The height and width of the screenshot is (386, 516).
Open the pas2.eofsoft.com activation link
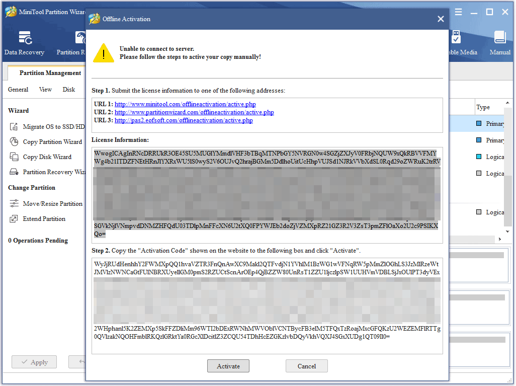184,120
